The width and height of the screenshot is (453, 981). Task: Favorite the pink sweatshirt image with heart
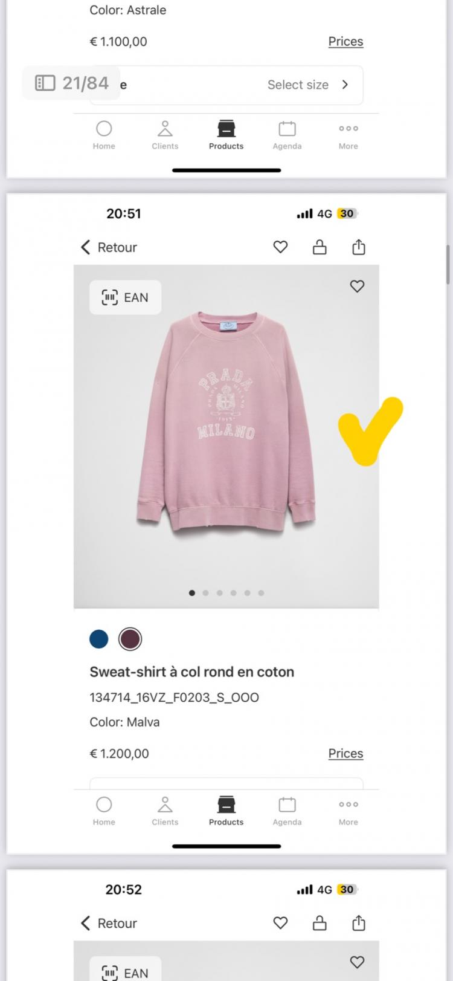[357, 287]
